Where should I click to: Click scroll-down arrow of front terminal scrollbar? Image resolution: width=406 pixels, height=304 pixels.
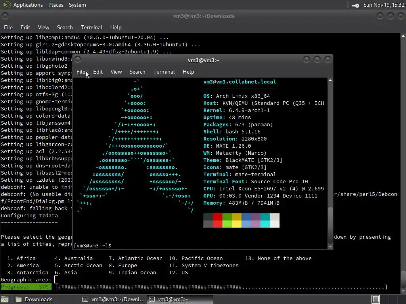pos(330,247)
